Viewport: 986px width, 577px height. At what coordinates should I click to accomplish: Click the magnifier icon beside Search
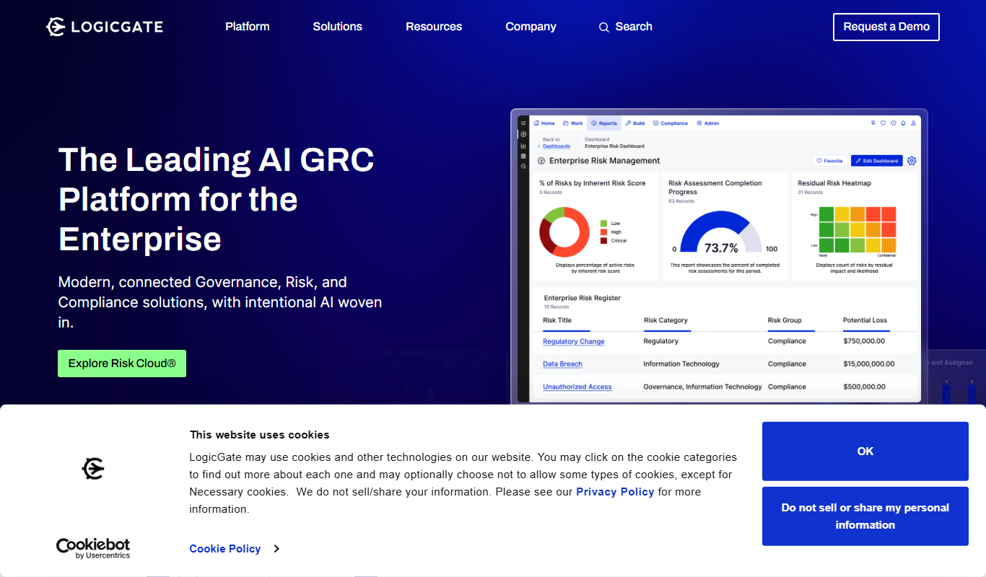tap(604, 27)
